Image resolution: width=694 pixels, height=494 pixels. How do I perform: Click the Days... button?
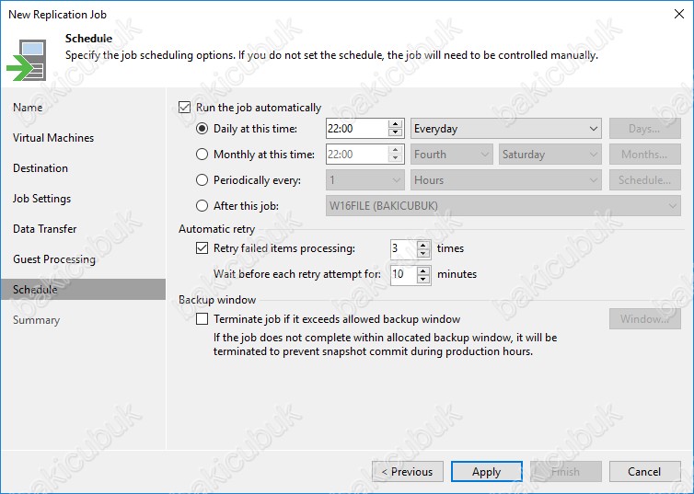pos(645,129)
